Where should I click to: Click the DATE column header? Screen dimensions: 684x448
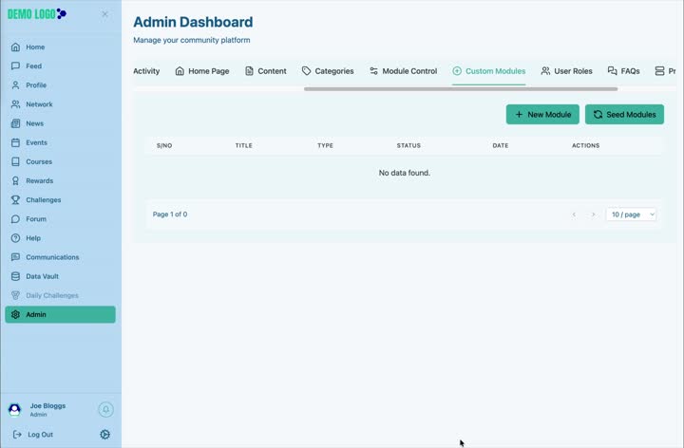pos(501,145)
